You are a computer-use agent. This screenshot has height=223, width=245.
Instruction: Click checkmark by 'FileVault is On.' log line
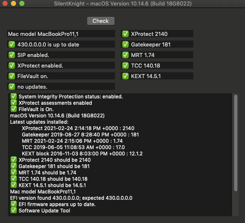tap(13, 109)
